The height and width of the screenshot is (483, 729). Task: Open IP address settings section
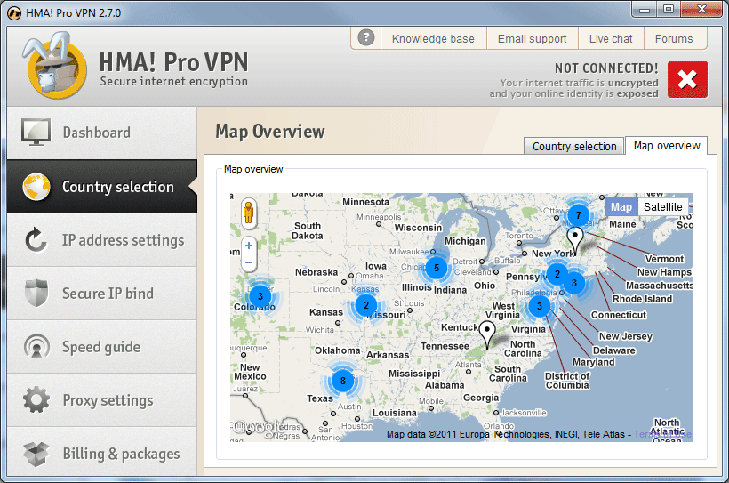click(x=102, y=240)
